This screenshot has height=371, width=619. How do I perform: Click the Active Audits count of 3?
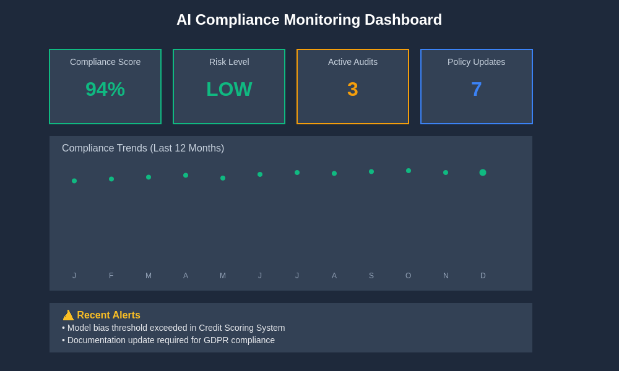353,89
